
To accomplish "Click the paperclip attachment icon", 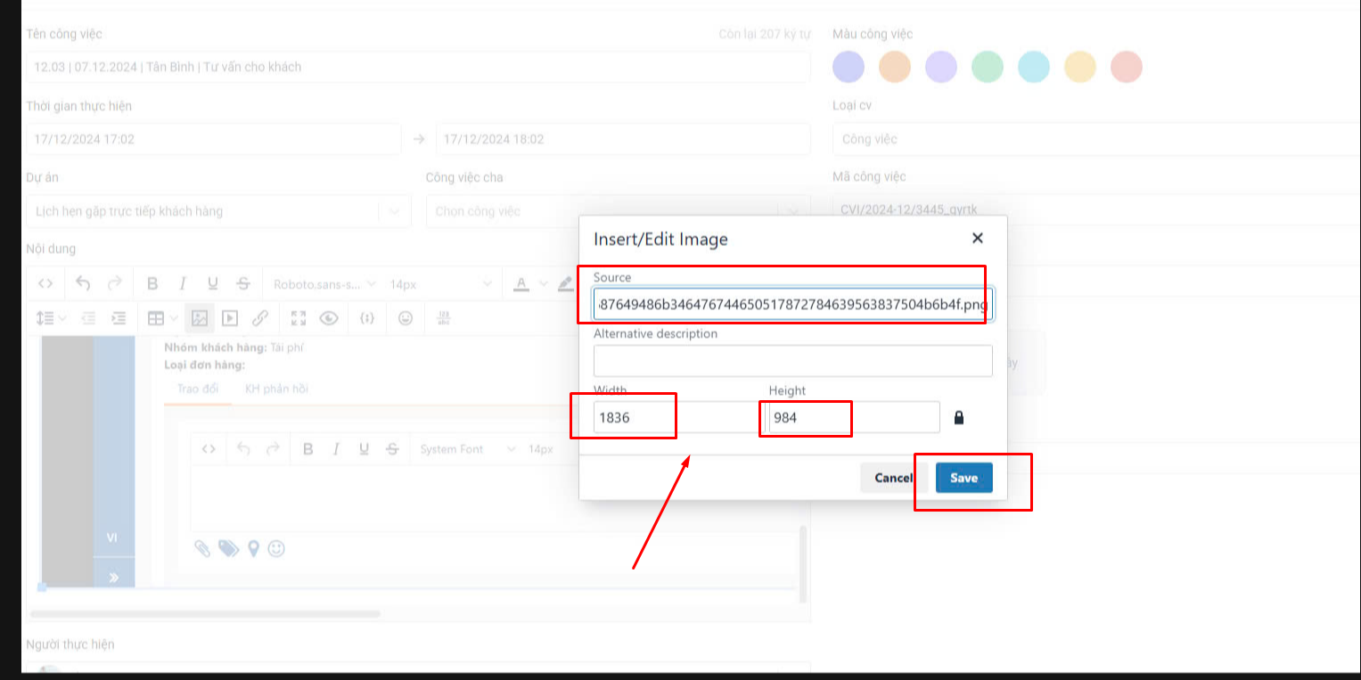I will pyautogui.click(x=202, y=549).
